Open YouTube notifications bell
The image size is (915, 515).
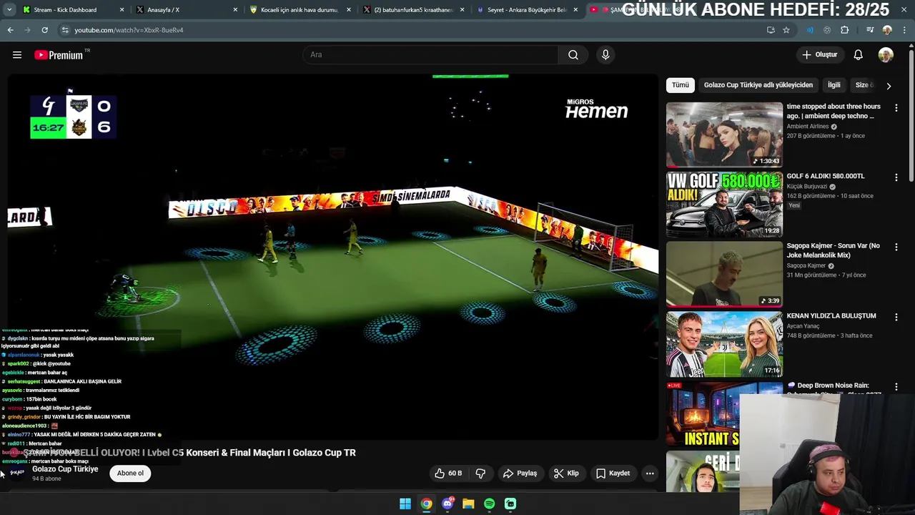coord(858,55)
